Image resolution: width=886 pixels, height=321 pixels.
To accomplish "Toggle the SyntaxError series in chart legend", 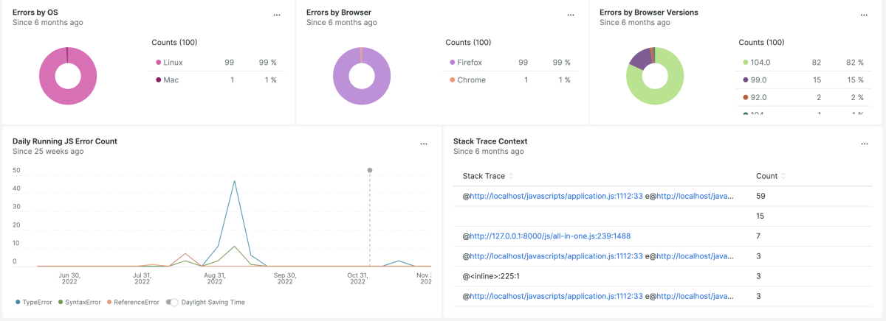I will 80,302.
